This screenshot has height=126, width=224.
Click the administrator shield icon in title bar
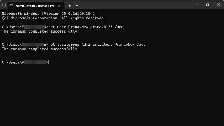4,5
